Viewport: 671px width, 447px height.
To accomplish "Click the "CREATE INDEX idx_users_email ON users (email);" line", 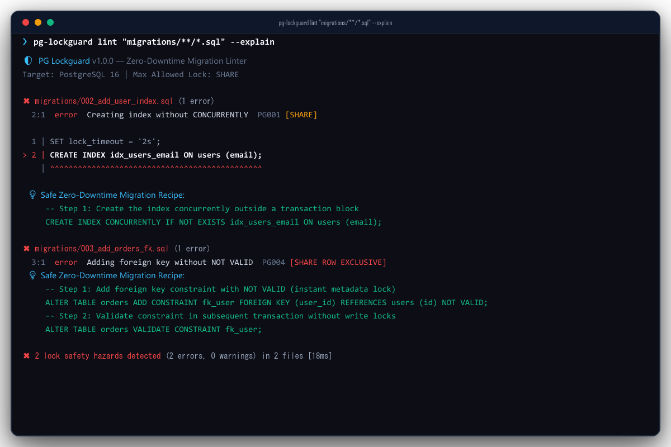I will point(156,155).
